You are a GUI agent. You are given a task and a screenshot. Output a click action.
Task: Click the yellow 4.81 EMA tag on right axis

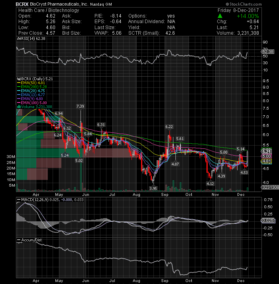[x=267, y=161]
